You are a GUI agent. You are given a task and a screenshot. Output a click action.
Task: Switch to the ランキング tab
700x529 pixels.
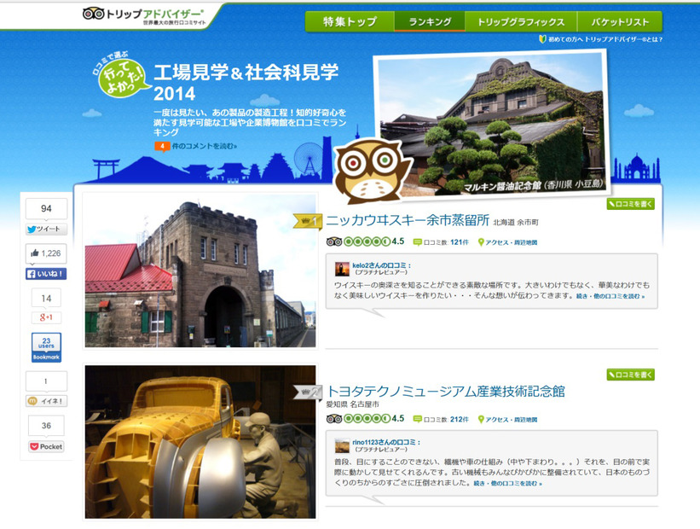pos(430,21)
